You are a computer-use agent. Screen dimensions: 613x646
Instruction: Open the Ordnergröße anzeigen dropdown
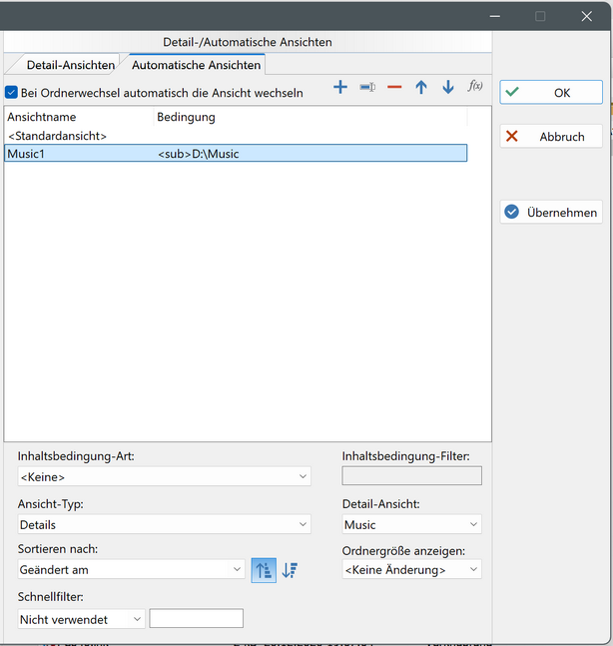[x=411, y=570]
